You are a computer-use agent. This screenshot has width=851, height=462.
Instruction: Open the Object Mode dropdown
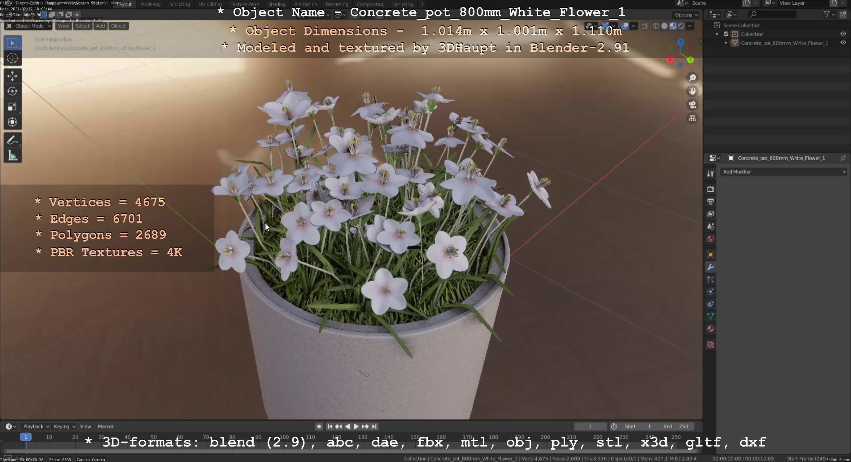(28, 26)
